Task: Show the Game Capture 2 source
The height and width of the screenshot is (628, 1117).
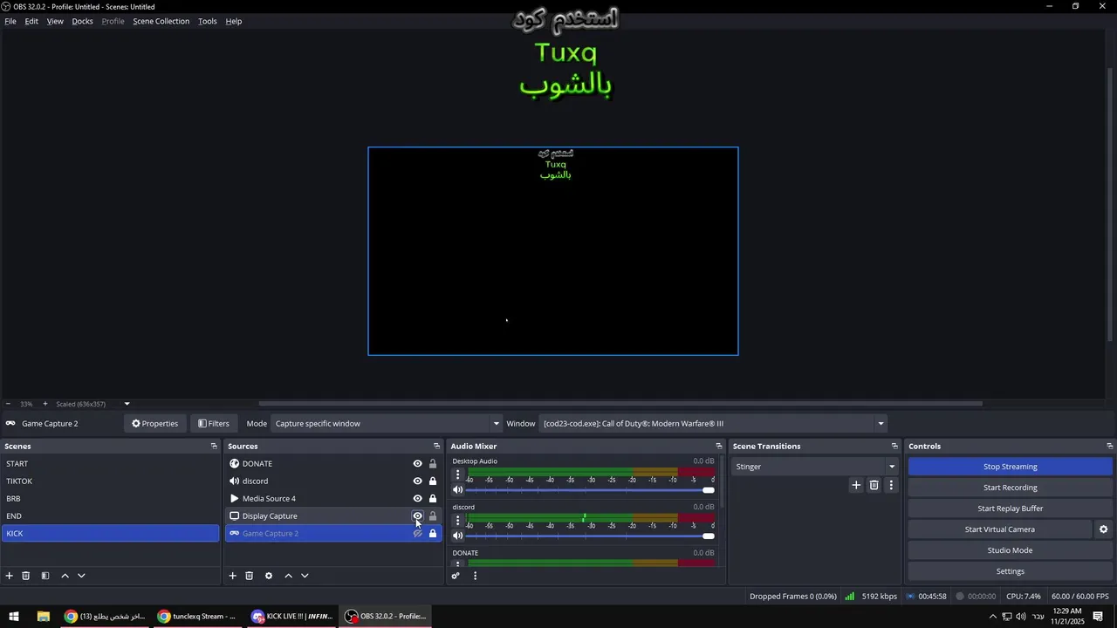Action: point(417,534)
